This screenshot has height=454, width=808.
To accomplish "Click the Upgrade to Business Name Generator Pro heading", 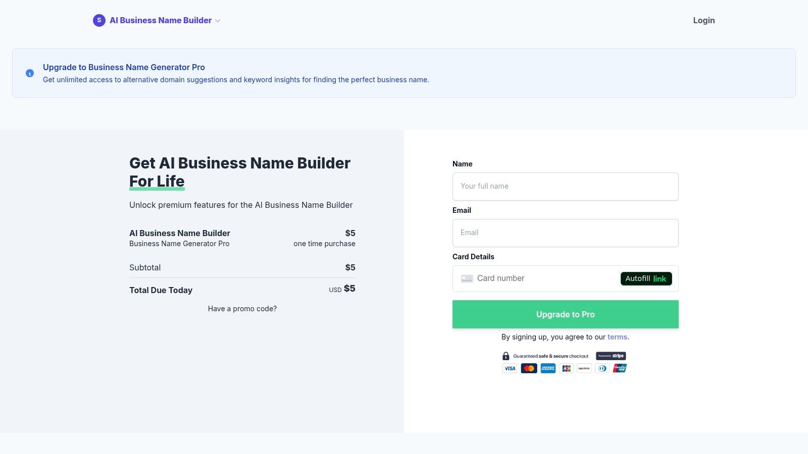I will pyautogui.click(x=124, y=67).
